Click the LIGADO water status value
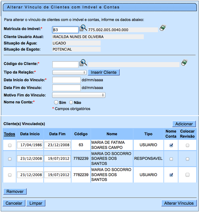The width and height of the screenshot is (203, 217). pos(76,43)
